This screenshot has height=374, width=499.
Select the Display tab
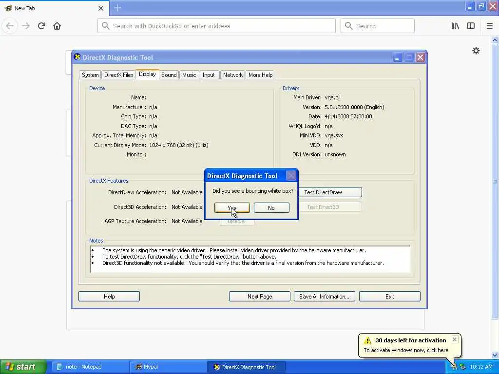click(147, 74)
